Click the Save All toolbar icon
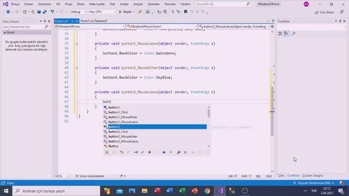 pos(45,12)
